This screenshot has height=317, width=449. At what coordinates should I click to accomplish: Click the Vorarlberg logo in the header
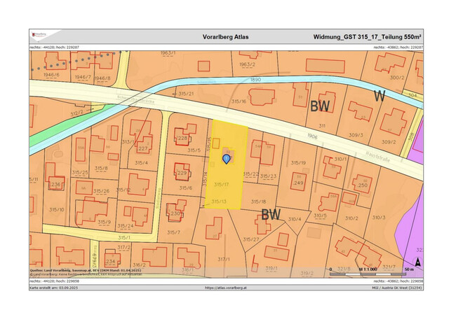pos(37,36)
